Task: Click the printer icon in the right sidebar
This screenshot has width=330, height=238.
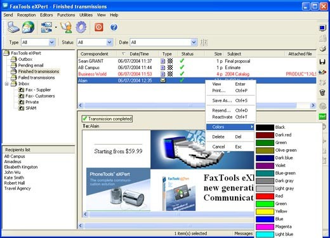Action: click(322, 49)
